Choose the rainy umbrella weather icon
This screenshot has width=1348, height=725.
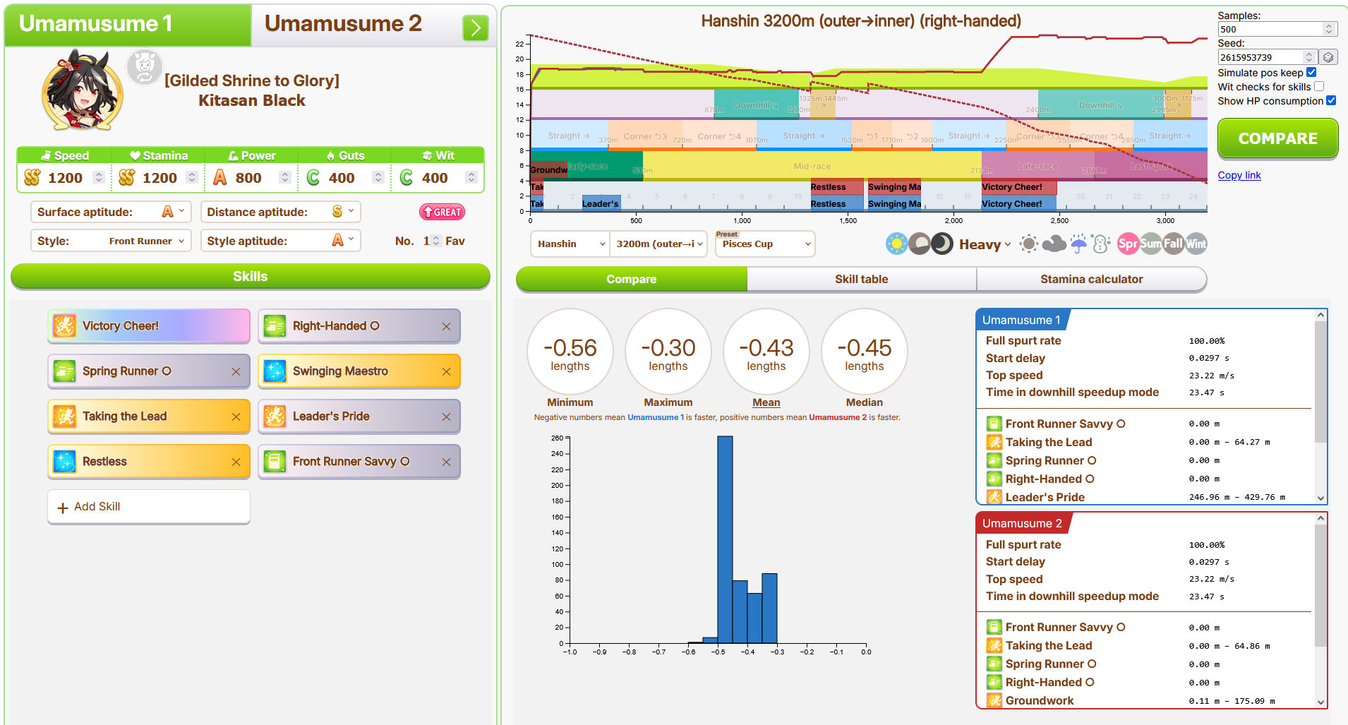click(1078, 244)
